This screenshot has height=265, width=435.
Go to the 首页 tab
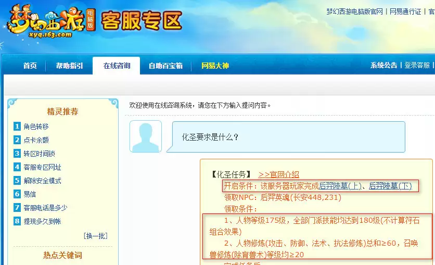pyautogui.click(x=30, y=66)
